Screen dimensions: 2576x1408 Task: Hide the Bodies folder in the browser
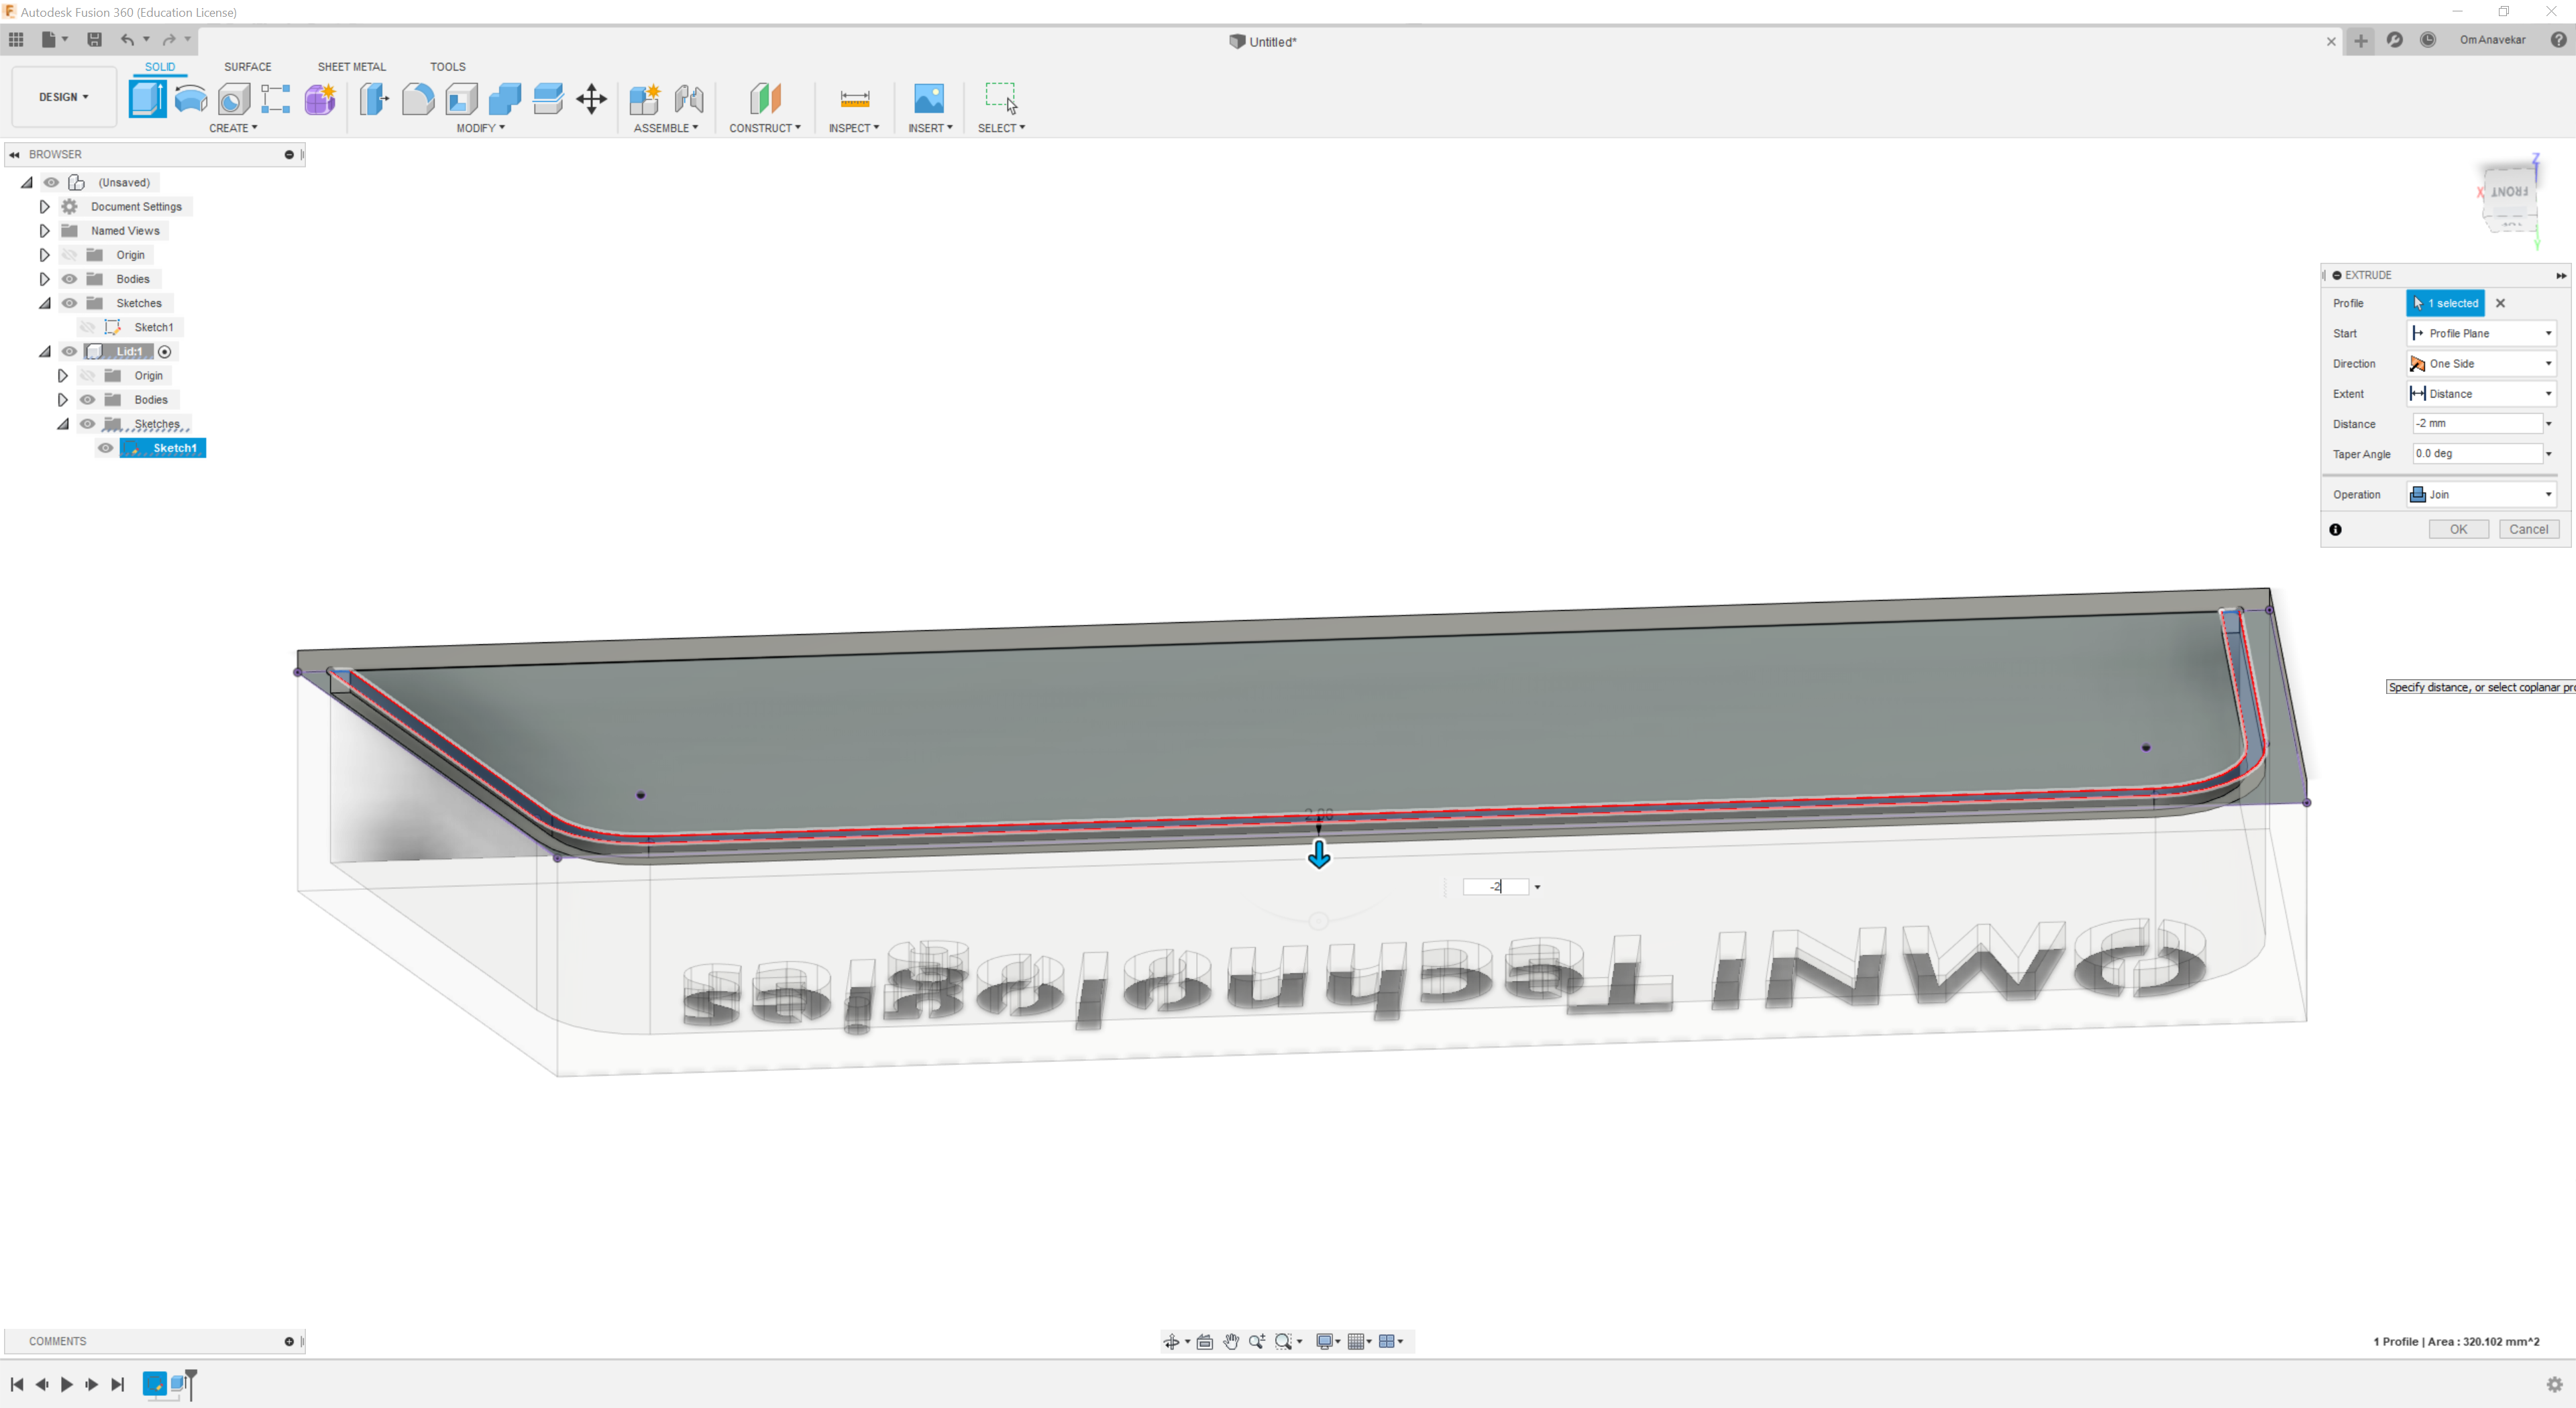69,279
